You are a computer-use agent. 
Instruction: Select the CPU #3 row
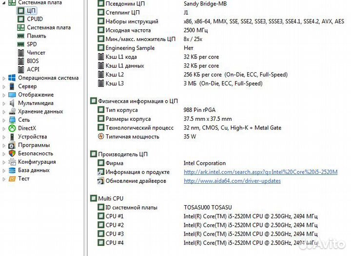tap(208, 234)
